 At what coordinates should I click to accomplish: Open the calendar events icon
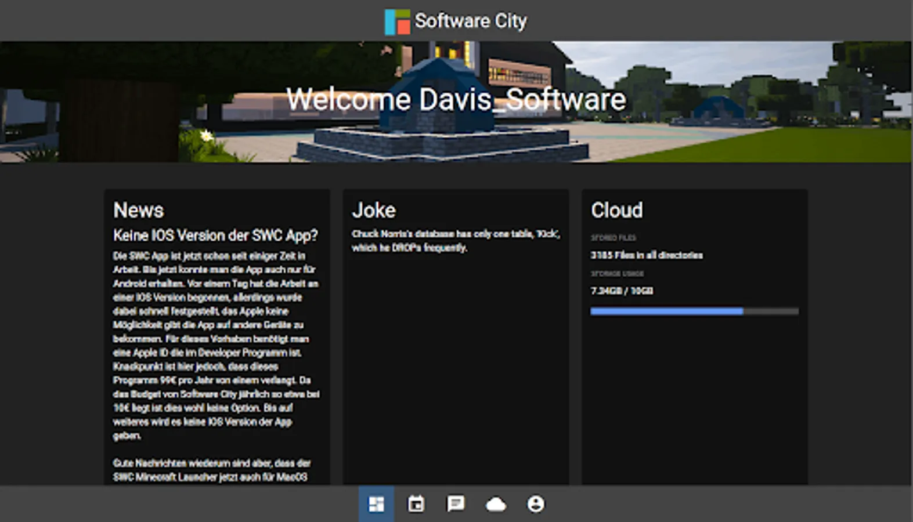pyautogui.click(x=416, y=504)
